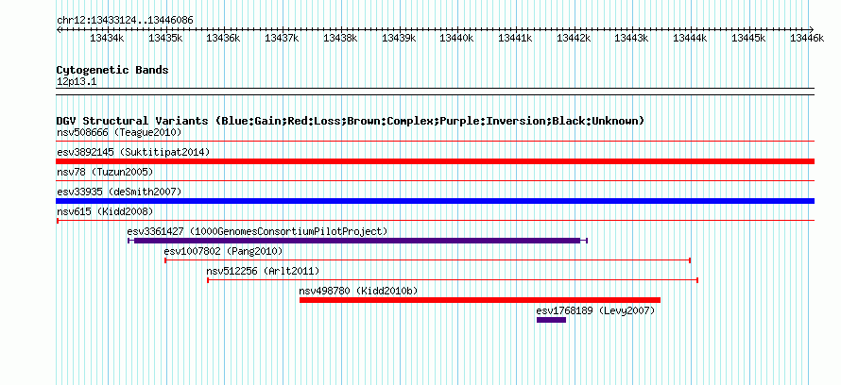Viewport: 841px width, 385px height.
Task: Open the nsv512256 (Arlt2011) variant label
Action: pos(263,271)
